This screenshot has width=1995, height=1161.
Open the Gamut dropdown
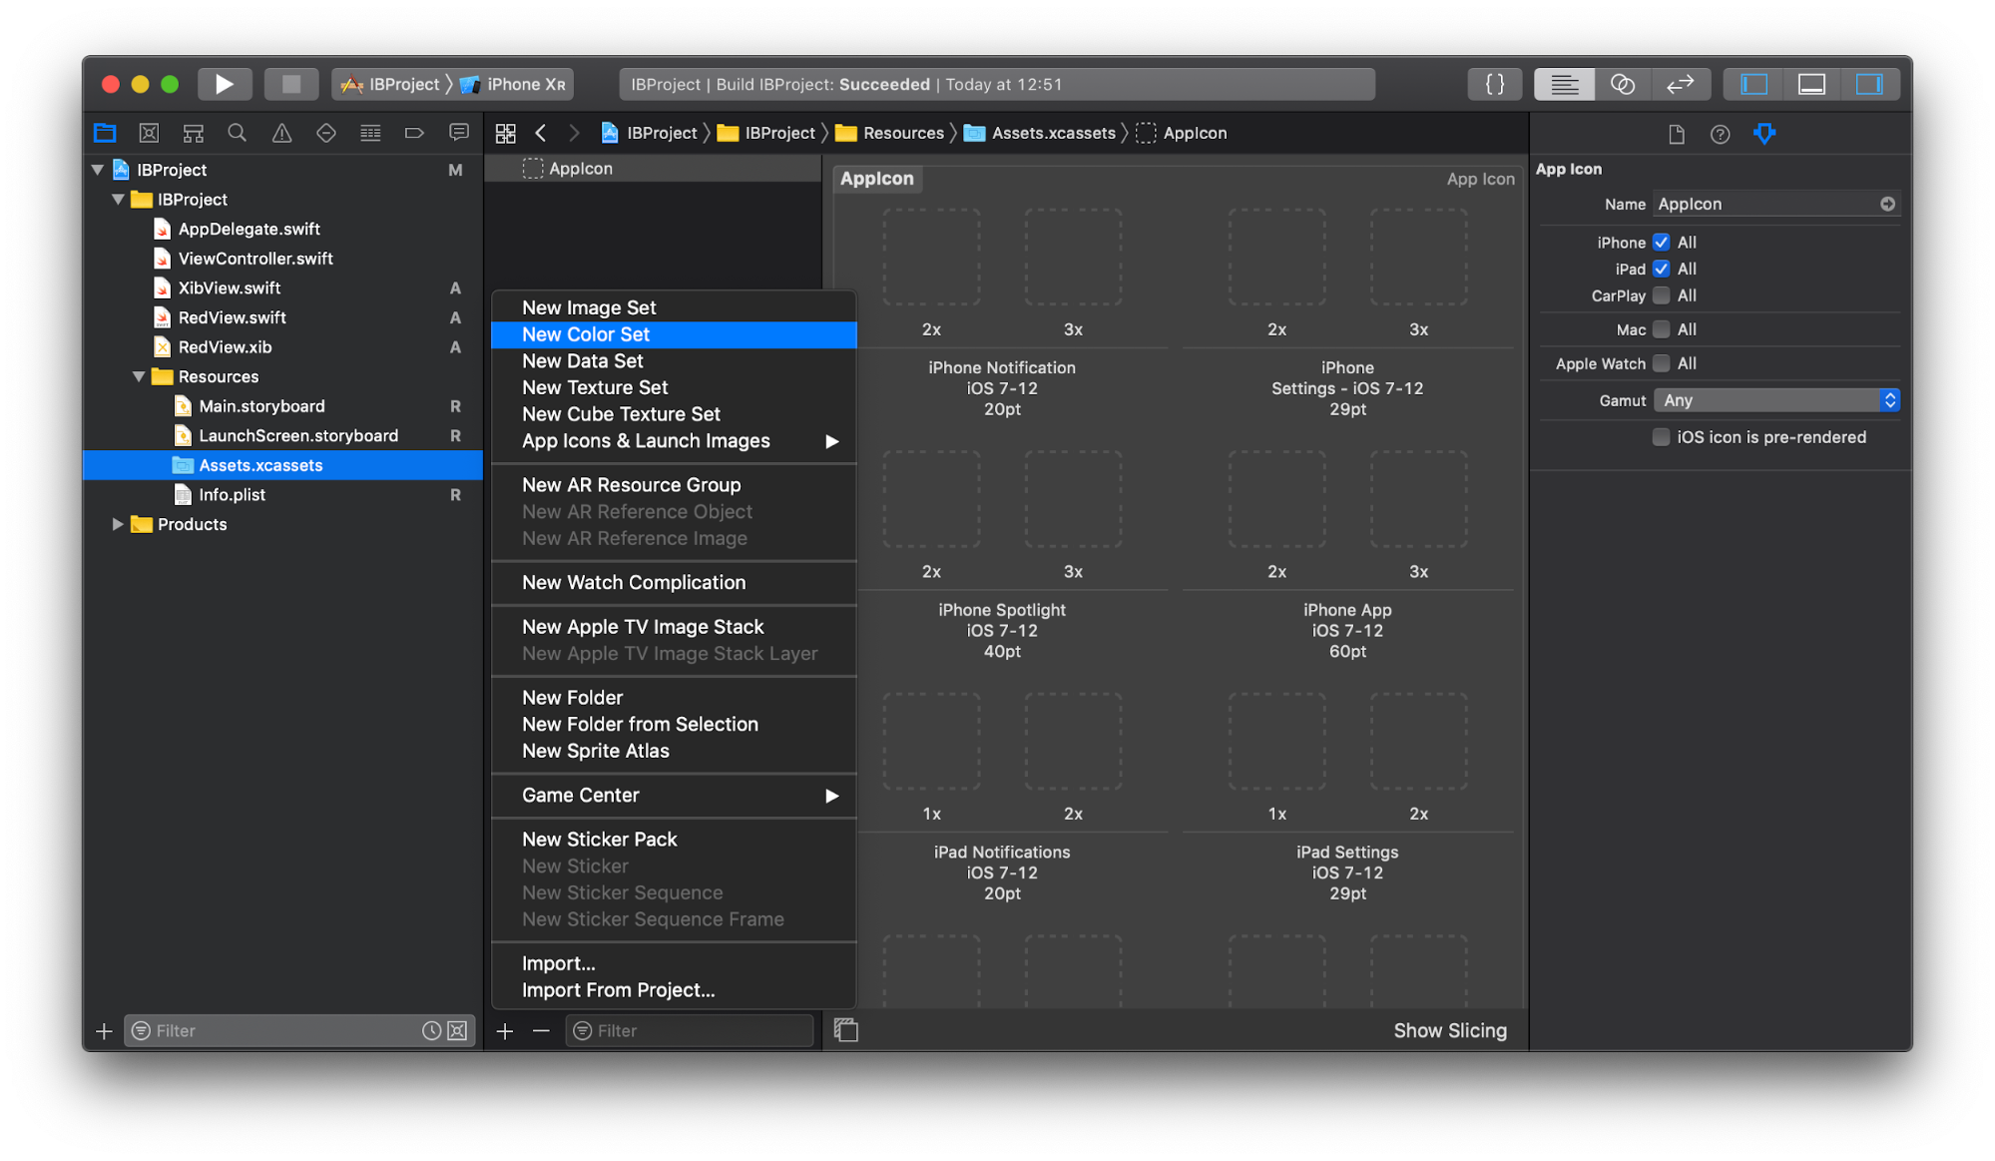coord(1775,400)
